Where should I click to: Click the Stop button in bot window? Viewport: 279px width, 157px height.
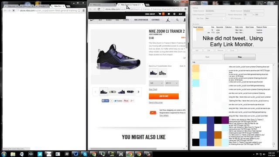point(240,57)
